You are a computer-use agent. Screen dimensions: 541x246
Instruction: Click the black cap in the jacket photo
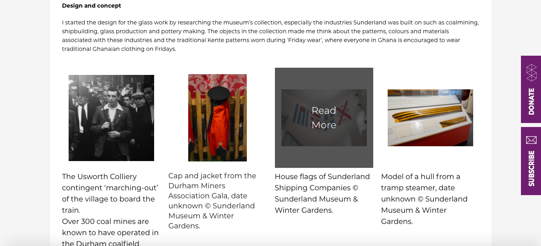click(x=218, y=93)
